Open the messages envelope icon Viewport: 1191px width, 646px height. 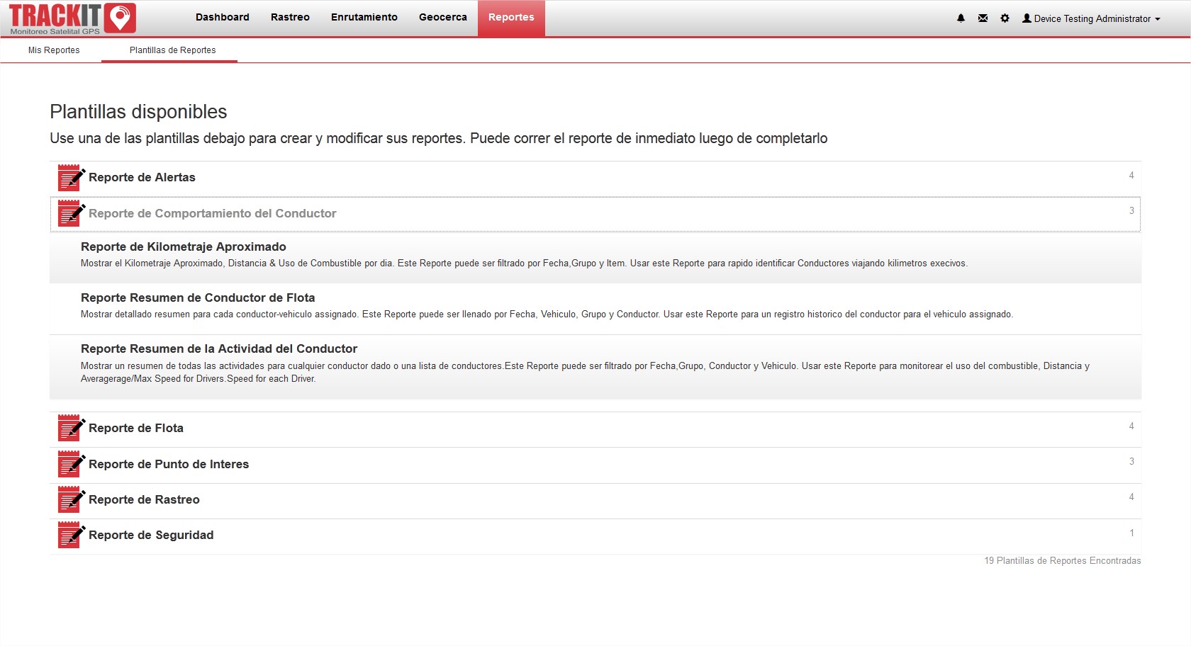tap(983, 18)
